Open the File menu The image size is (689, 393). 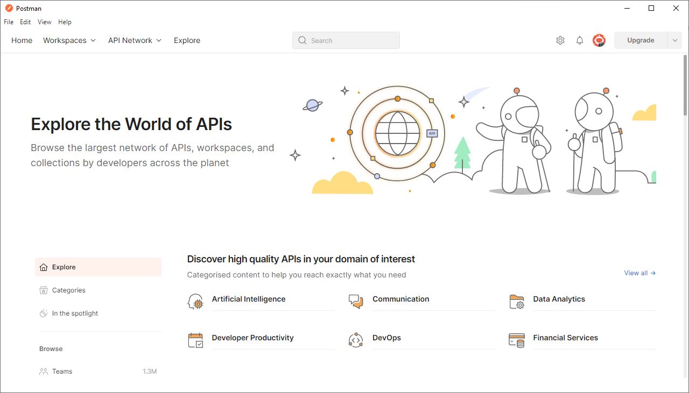point(9,22)
